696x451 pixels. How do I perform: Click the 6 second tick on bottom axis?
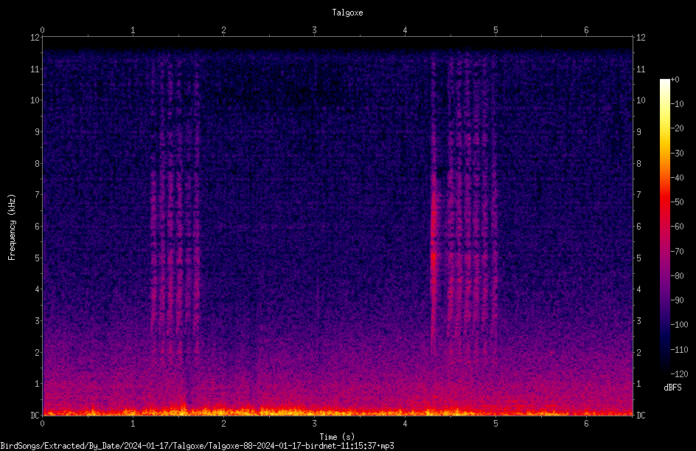586,424
